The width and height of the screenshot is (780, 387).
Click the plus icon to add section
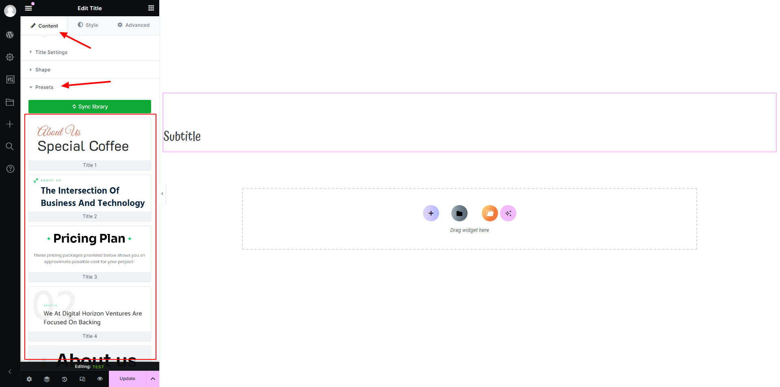[x=431, y=213]
